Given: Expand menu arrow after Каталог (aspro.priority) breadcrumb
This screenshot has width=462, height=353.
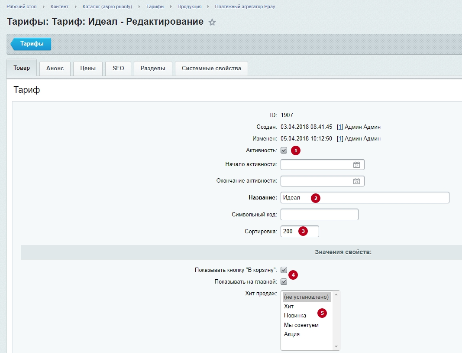Looking at the screenshot, I should pyautogui.click(x=139, y=7).
